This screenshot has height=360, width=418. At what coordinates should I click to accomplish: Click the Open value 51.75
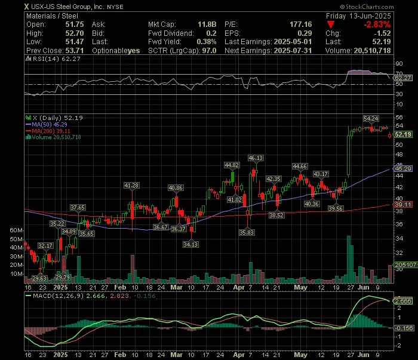coord(75,24)
